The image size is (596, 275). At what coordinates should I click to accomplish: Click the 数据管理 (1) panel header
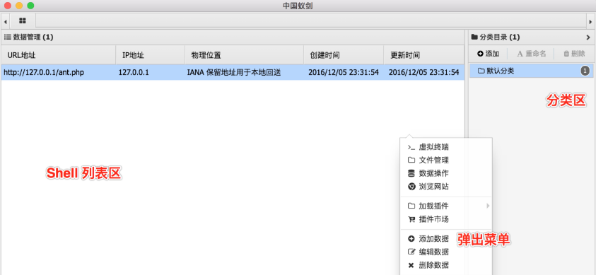[233, 37]
